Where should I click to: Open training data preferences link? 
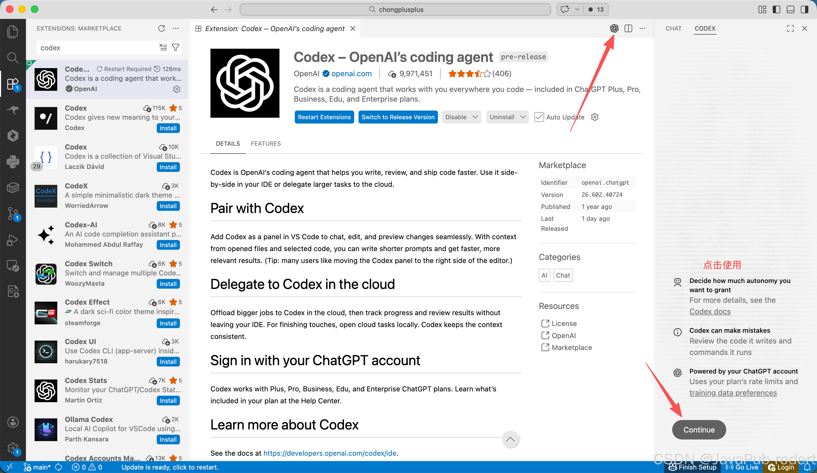coord(733,392)
